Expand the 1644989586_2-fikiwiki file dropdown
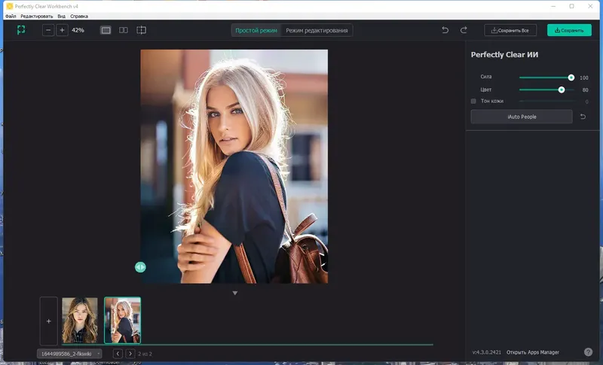The height and width of the screenshot is (365, 603). click(69, 353)
